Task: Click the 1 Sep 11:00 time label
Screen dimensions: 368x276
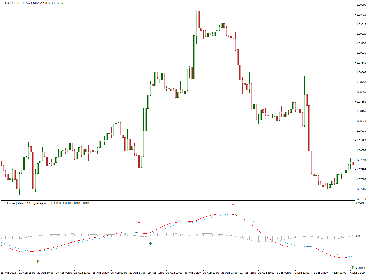Action: pos(302,273)
